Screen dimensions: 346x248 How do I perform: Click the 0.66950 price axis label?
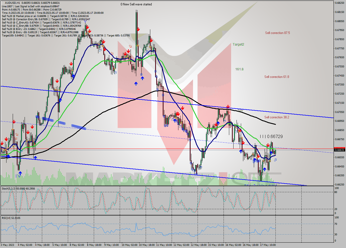(x=340, y=121)
